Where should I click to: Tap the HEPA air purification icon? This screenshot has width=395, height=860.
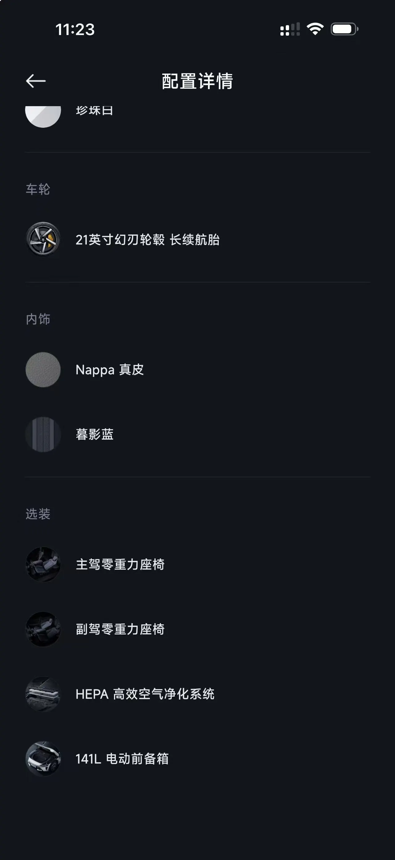43,694
